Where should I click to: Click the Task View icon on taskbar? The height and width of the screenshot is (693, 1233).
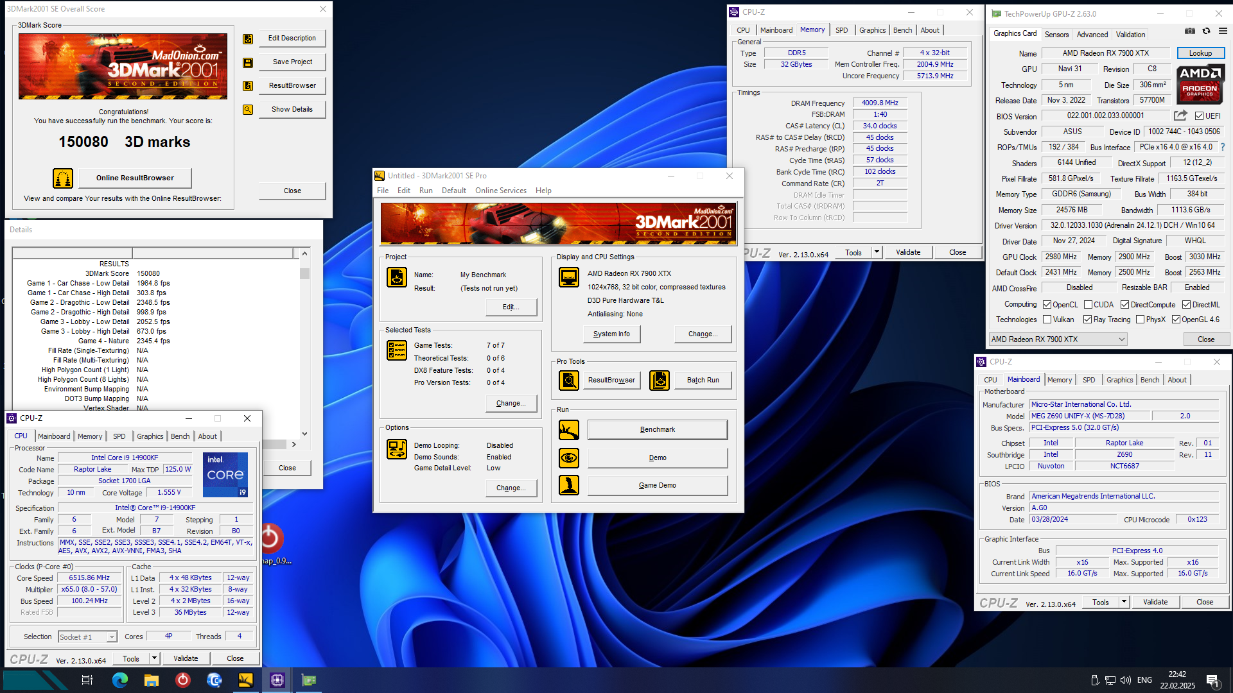[x=87, y=680]
